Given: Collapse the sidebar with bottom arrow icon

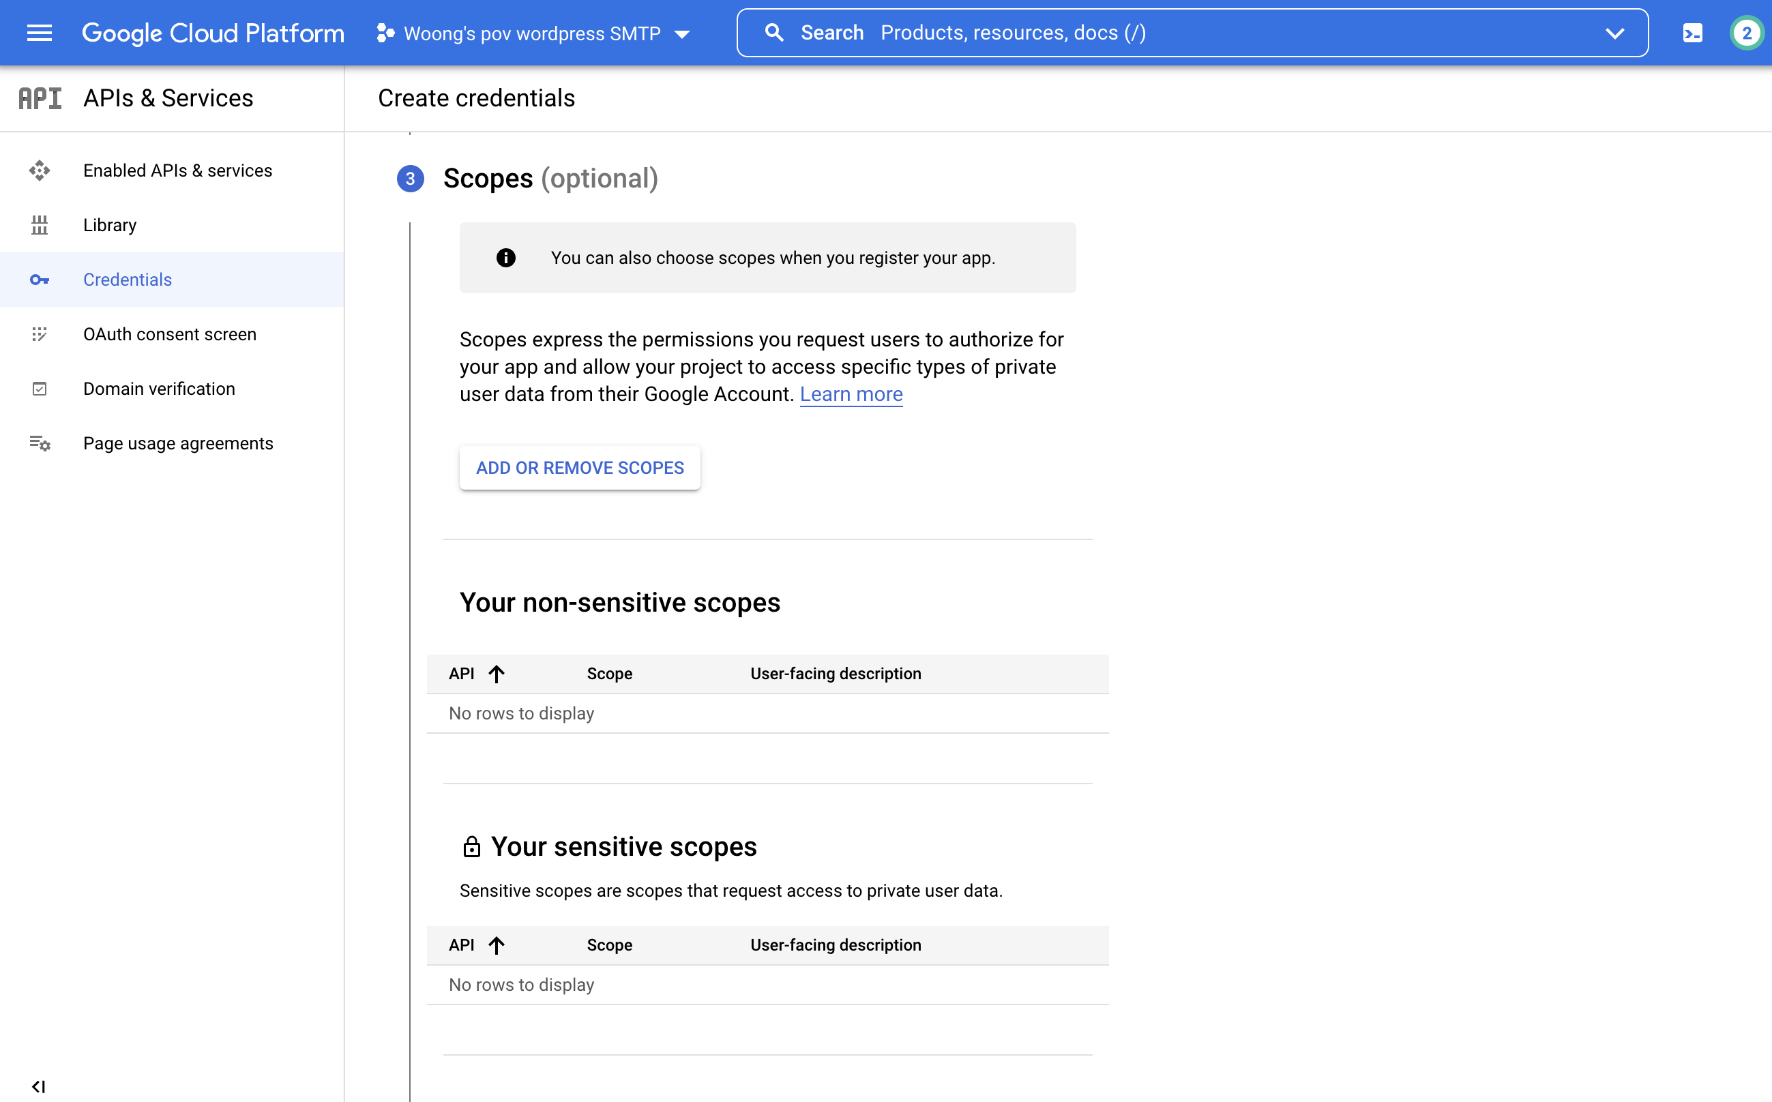Looking at the screenshot, I should (38, 1087).
